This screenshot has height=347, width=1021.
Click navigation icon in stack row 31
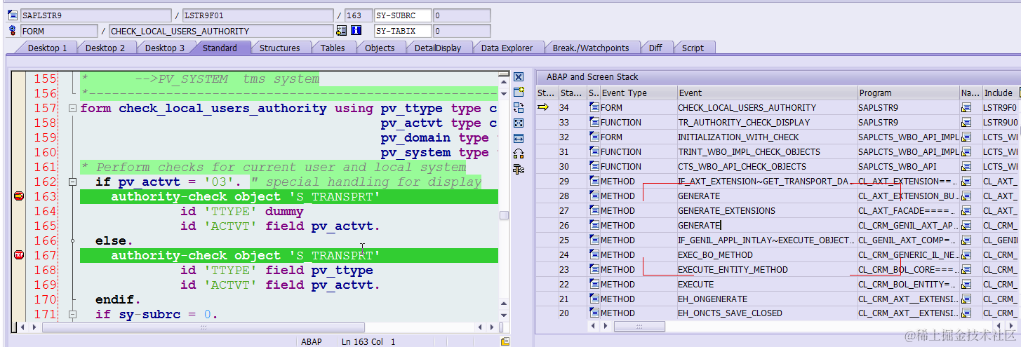(966, 151)
